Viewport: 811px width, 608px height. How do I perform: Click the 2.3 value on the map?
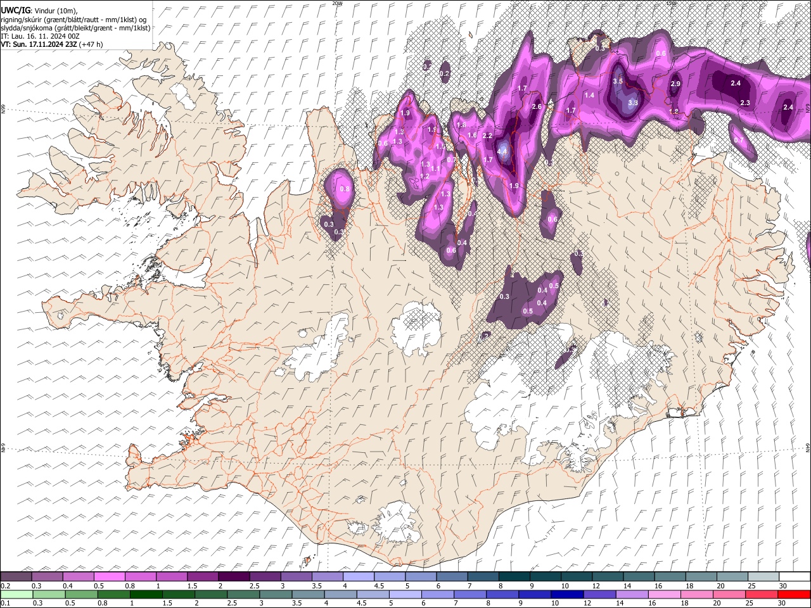(x=745, y=103)
